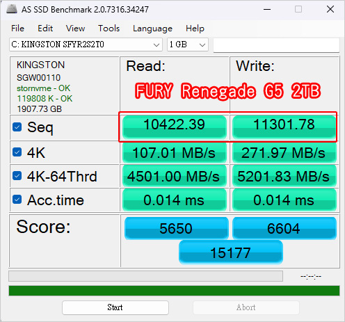This screenshot has height=322, width=345.
Task: Click the read score 5650
Action: point(176,228)
